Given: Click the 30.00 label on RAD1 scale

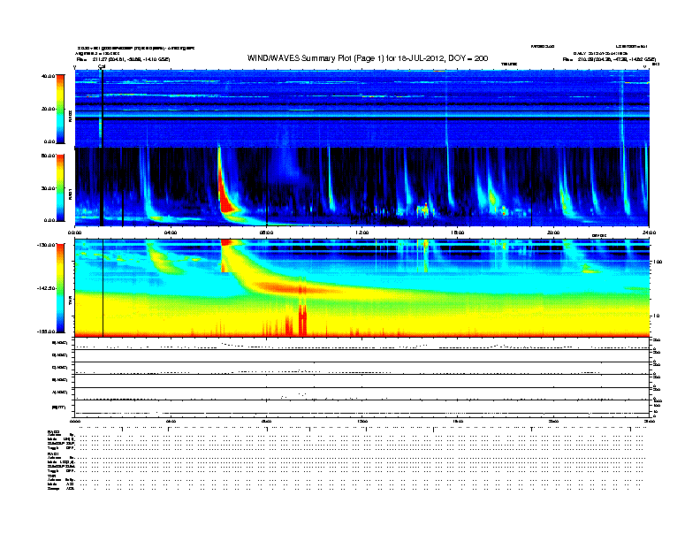Looking at the screenshot, I should click(48, 188).
